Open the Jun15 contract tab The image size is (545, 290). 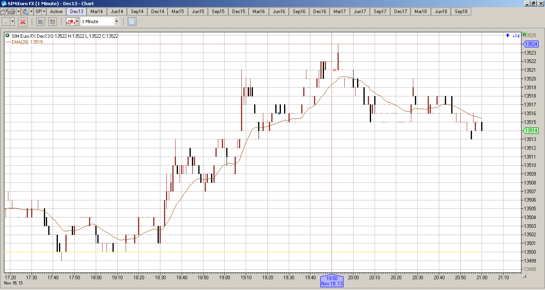198,12
